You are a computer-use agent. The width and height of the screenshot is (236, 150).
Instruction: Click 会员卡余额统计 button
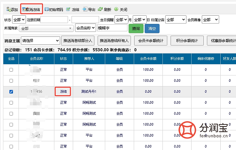(151, 41)
